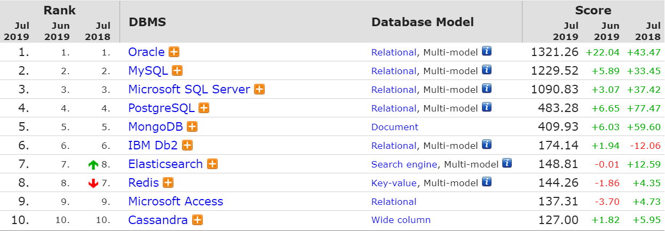Screen dimensions: 665x231
Task: Click the Oracle DBMS name link
Action: pos(146,52)
